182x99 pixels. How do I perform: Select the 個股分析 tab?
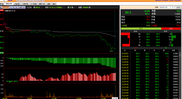pyautogui.click(x=42, y=4)
